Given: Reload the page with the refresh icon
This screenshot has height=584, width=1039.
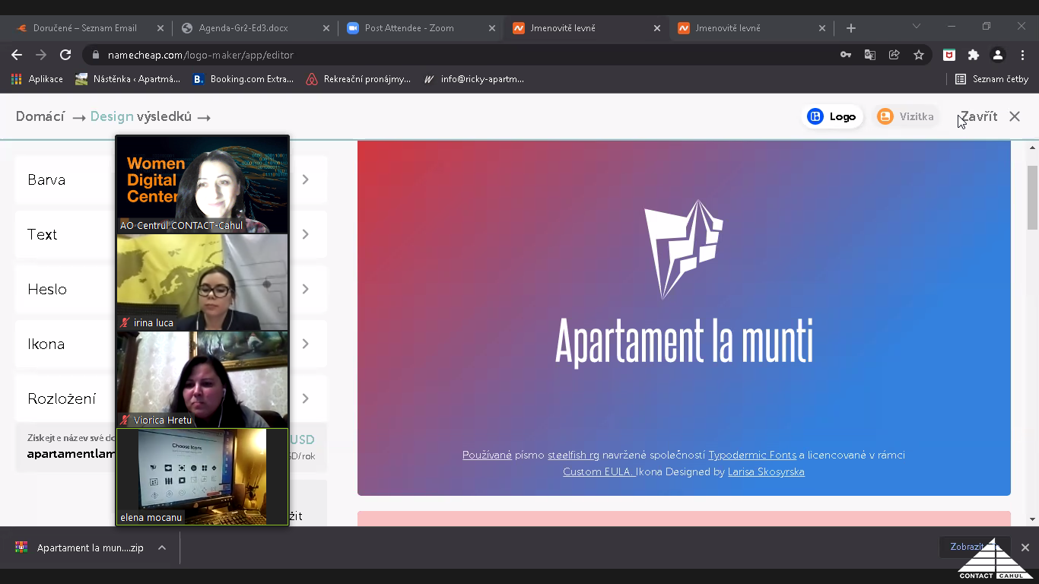Looking at the screenshot, I should 65,55.
